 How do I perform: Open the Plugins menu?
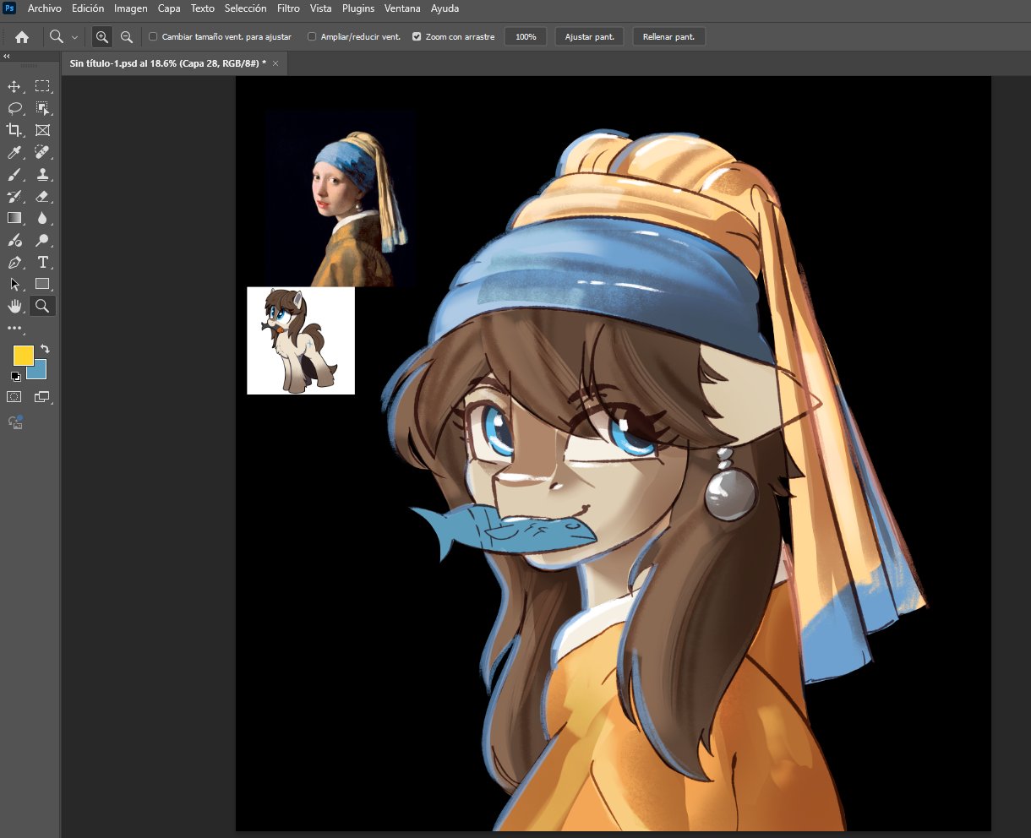coord(357,8)
